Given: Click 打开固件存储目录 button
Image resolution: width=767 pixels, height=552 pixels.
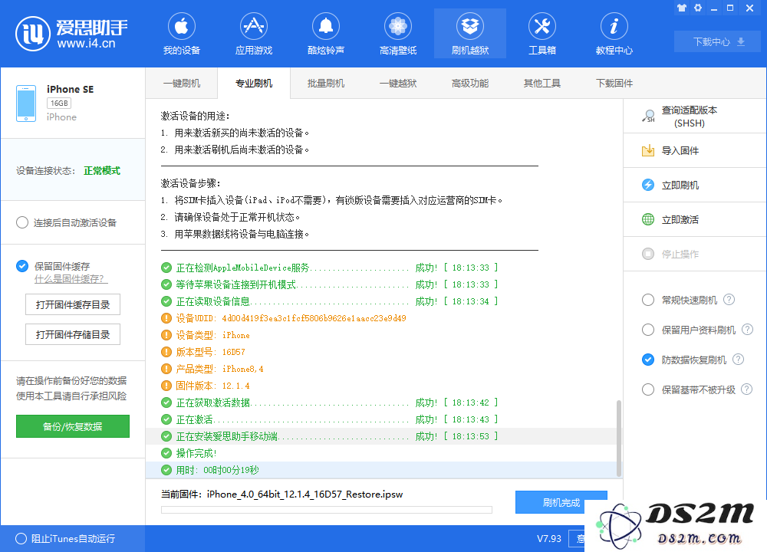Looking at the screenshot, I should tap(72, 334).
